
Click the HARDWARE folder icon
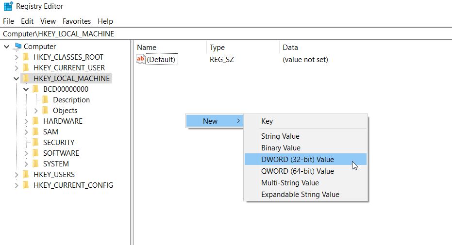[x=36, y=121]
